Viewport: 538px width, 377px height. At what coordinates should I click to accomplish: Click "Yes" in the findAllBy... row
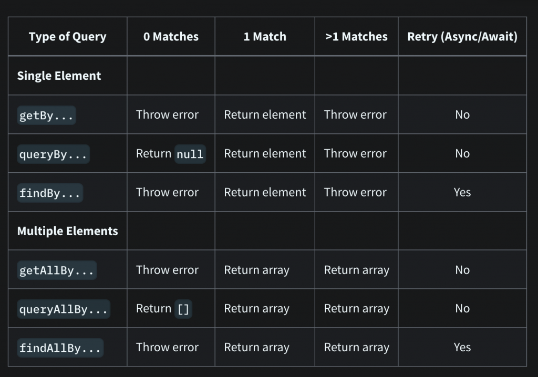click(x=462, y=347)
